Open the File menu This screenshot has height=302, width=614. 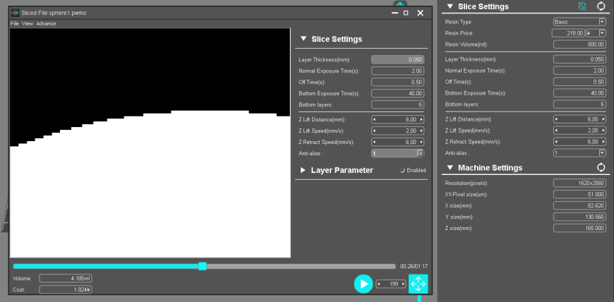pyautogui.click(x=15, y=23)
